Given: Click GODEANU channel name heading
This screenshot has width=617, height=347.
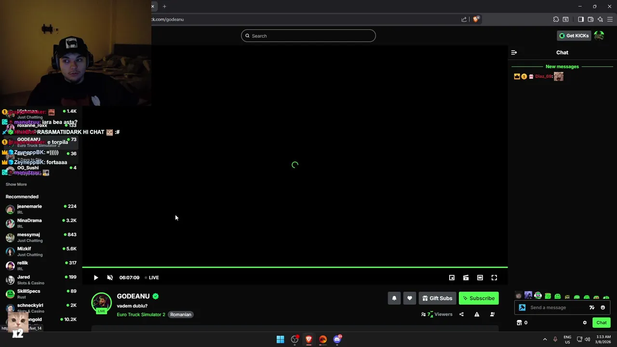Looking at the screenshot, I should [133, 296].
